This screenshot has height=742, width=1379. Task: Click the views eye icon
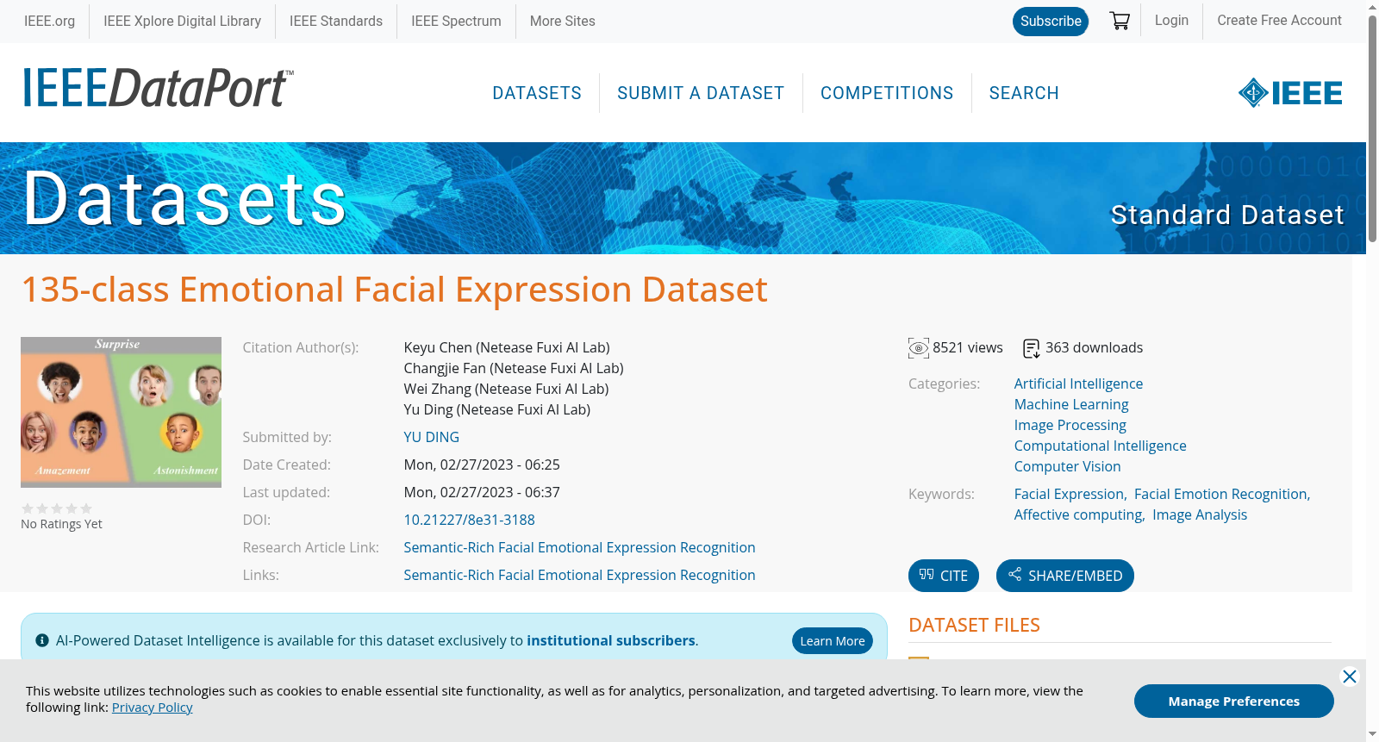coord(919,348)
